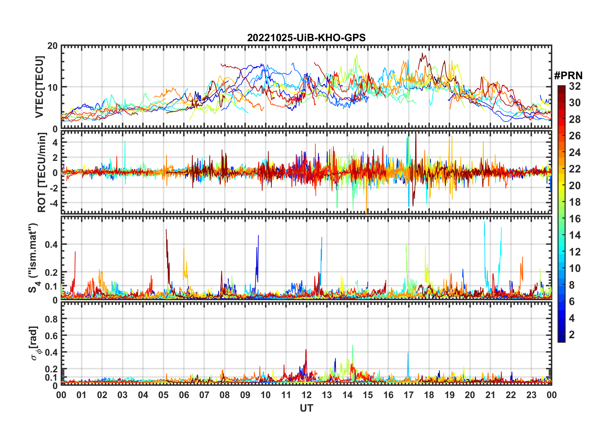Click the S4 ("ism.mat") axis label

[34, 258]
